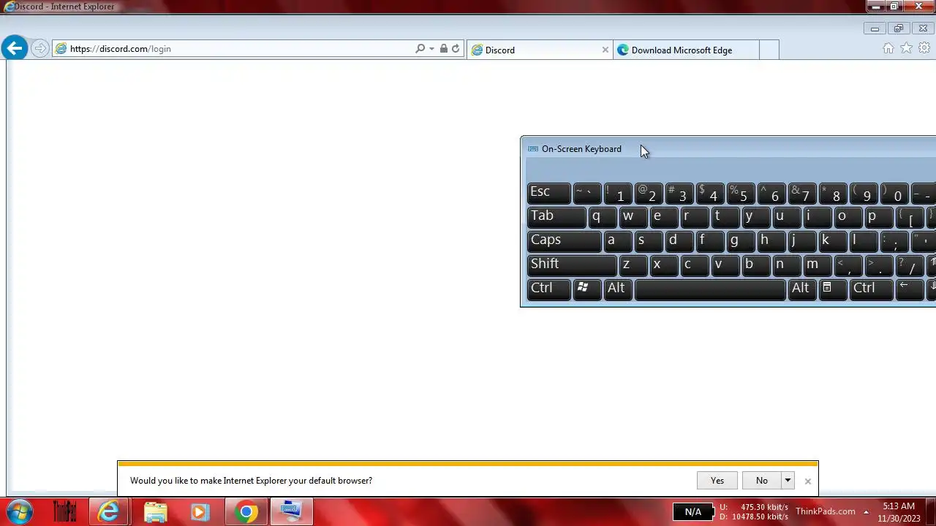Click the left arrow key on keyboard

pyautogui.click(x=910, y=289)
